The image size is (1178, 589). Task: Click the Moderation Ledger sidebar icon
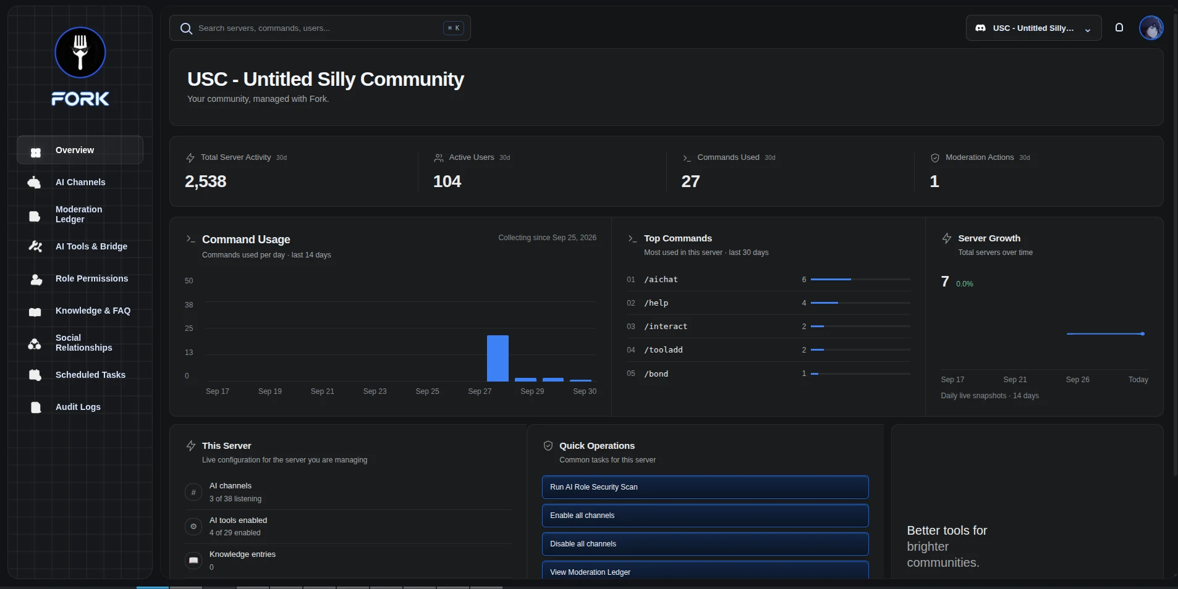35,216
